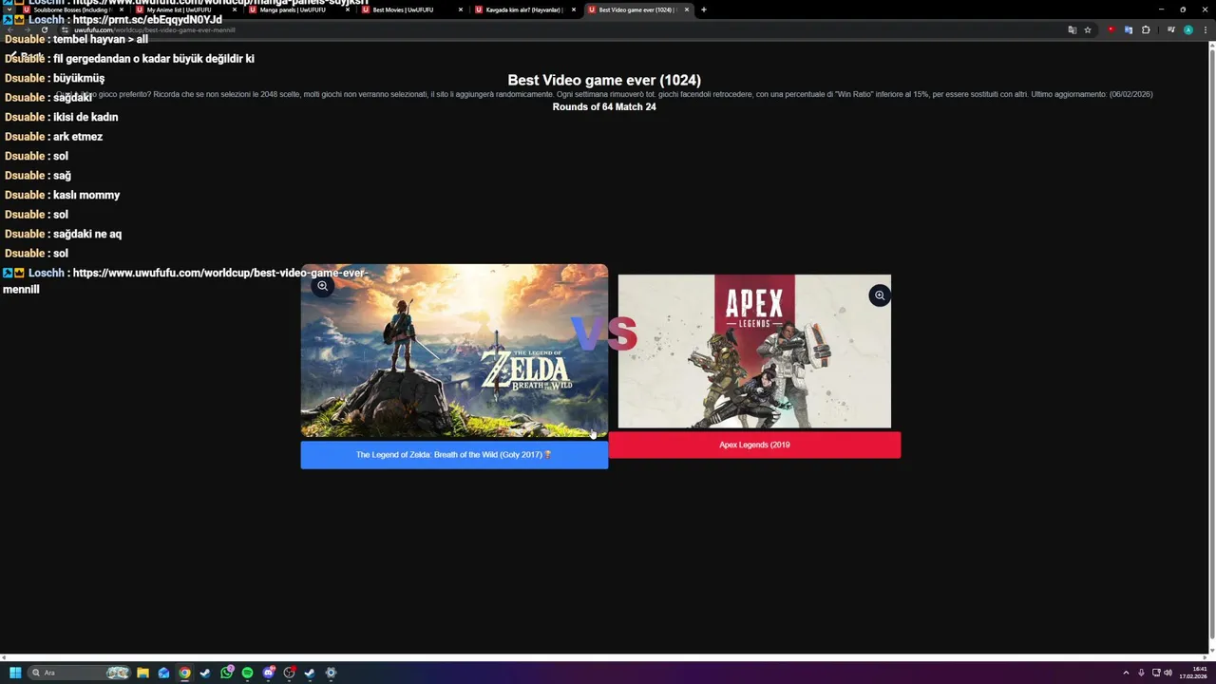Open Discord in taskbar

tap(268, 673)
